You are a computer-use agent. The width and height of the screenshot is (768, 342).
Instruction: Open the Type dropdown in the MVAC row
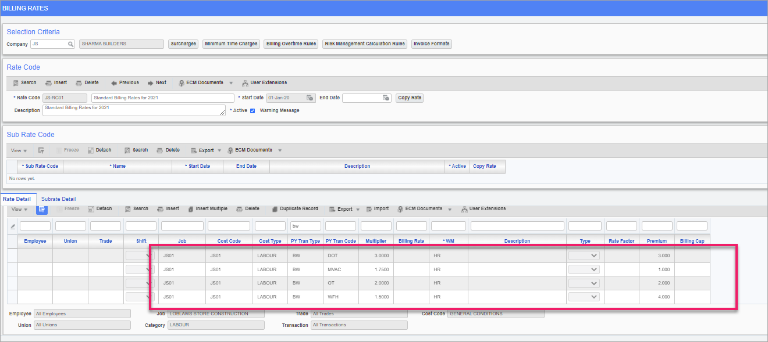pos(584,269)
